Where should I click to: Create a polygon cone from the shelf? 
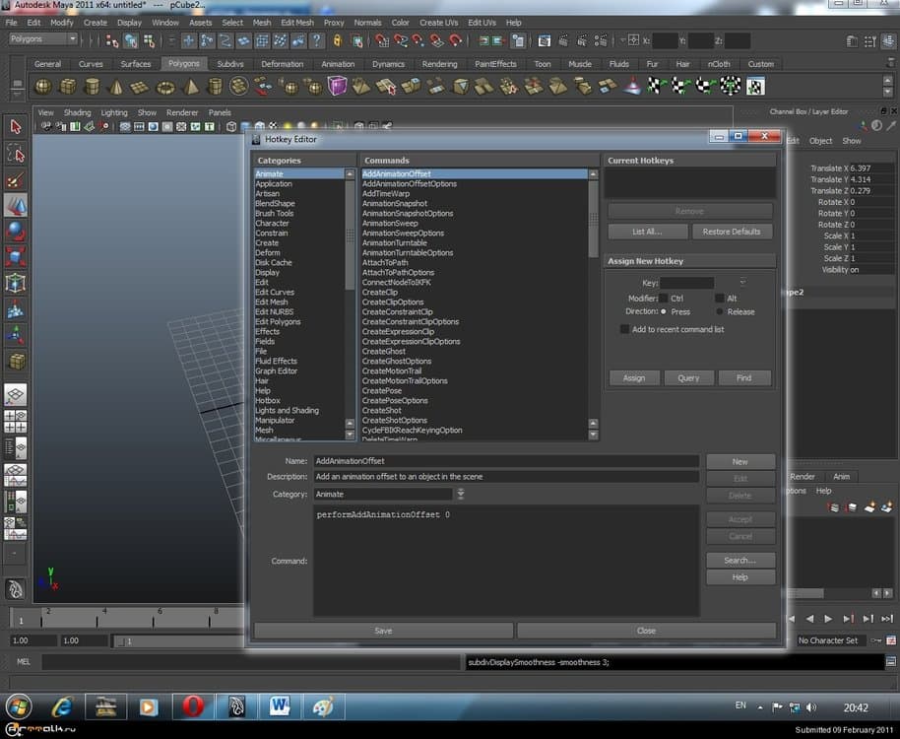pos(116,87)
